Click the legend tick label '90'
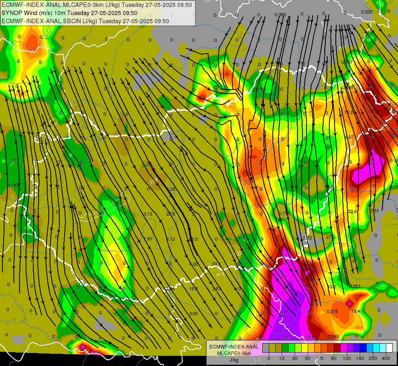The image size is (398, 366). pos(333,358)
